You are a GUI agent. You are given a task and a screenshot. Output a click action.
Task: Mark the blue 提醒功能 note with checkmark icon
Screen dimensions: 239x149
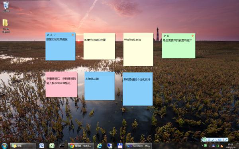coord(55,35)
